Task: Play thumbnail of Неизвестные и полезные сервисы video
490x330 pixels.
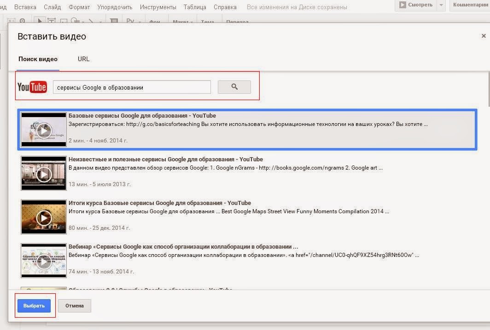Action: pos(44,173)
